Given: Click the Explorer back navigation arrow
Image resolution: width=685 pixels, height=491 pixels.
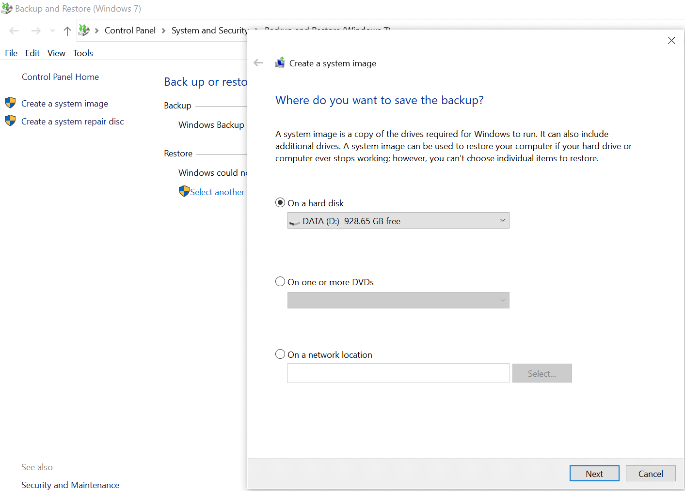Looking at the screenshot, I should [x=14, y=31].
